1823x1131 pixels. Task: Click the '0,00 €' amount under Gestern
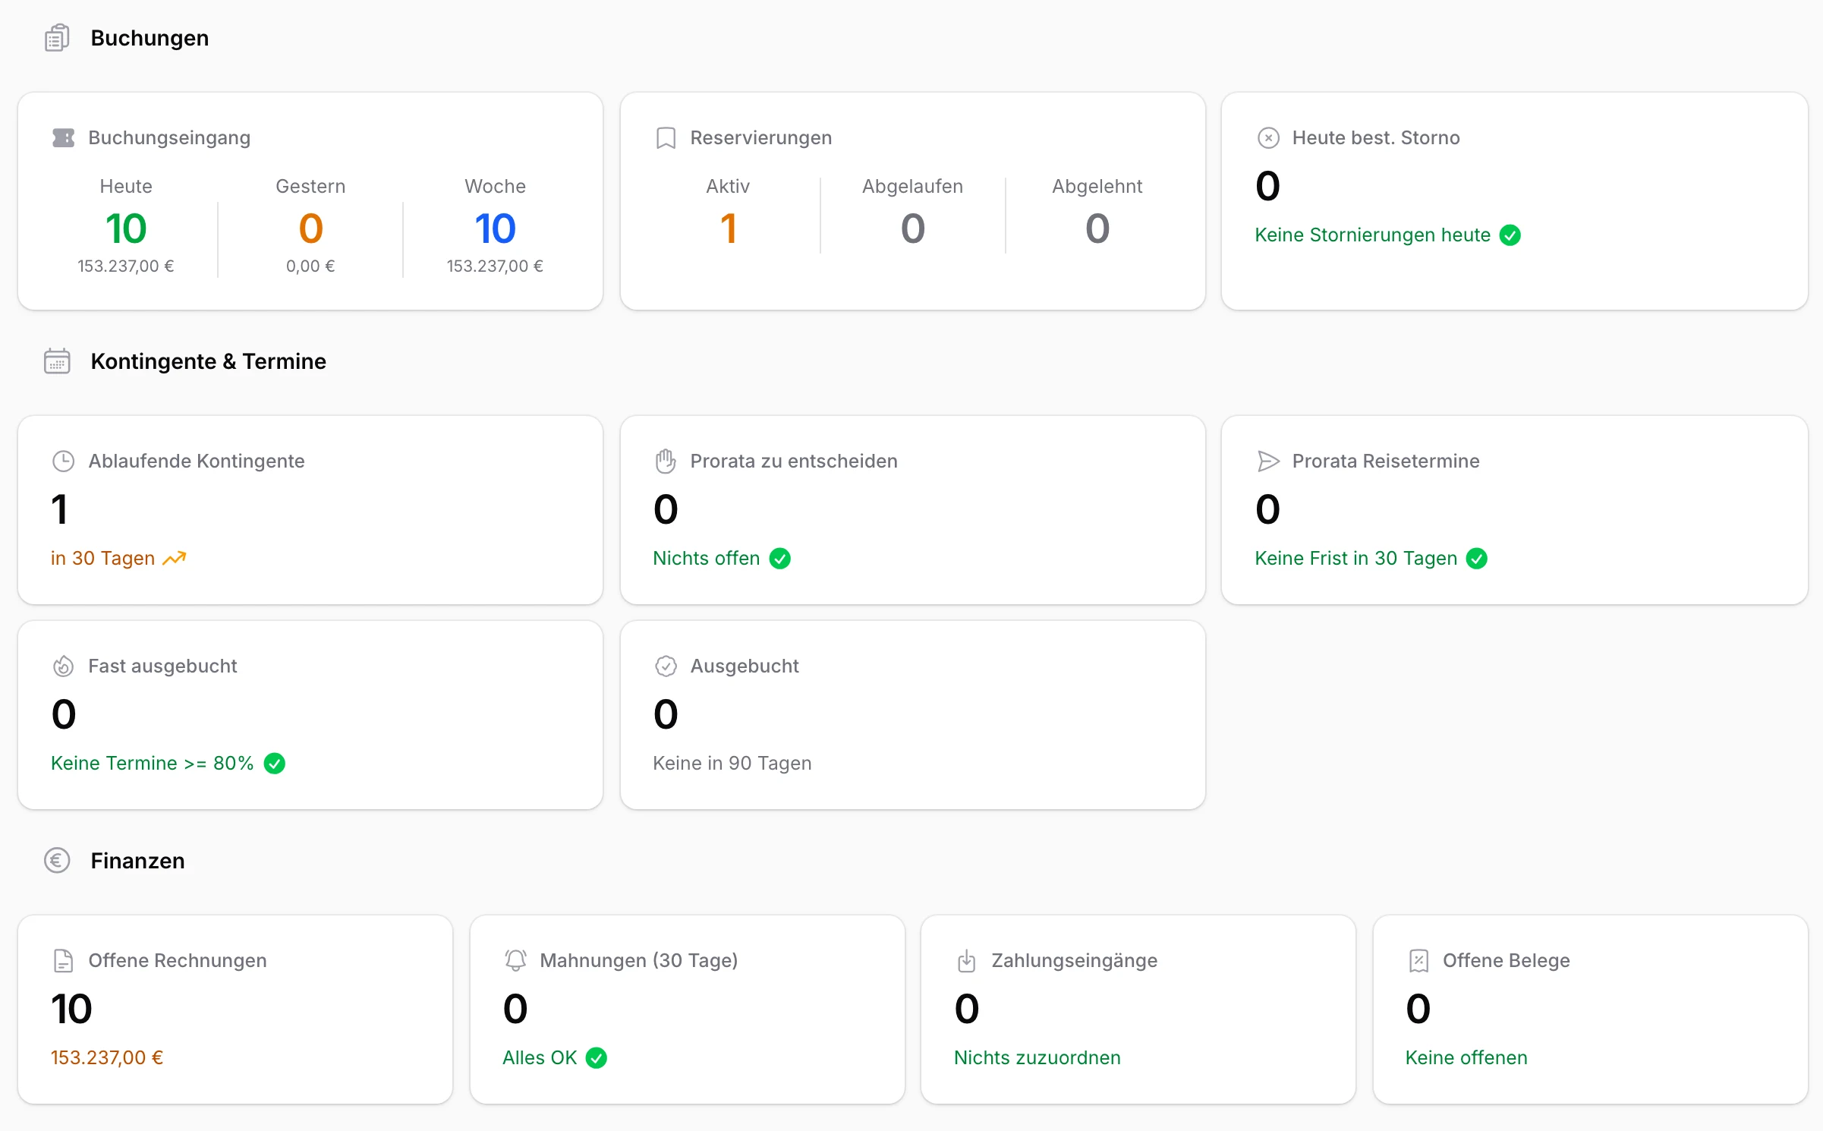pyautogui.click(x=310, y=266)
